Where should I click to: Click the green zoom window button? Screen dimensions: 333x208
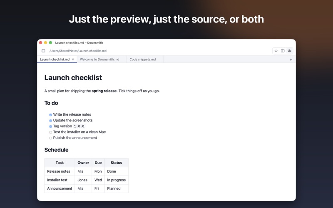click(50, 43)
